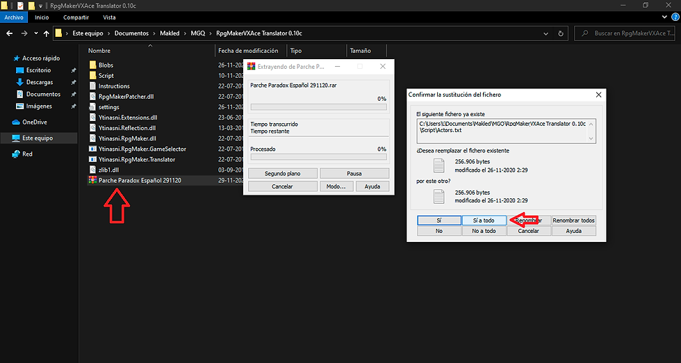Go forward with the Explorer forward arrow
681x363 pixels.
tap(24, 33)
